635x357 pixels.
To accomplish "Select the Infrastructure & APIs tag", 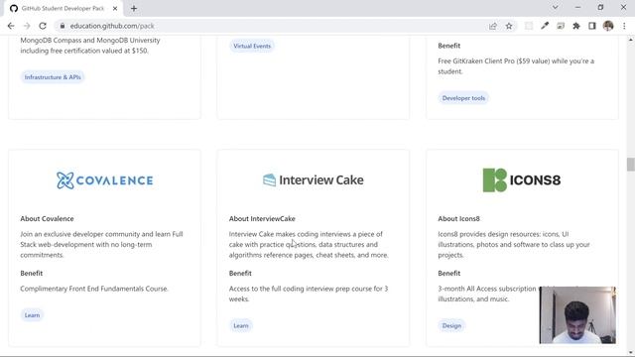I will 53,77.
